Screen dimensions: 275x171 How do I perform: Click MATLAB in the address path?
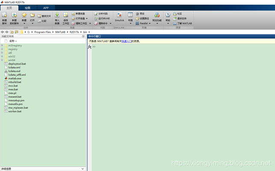60,32
